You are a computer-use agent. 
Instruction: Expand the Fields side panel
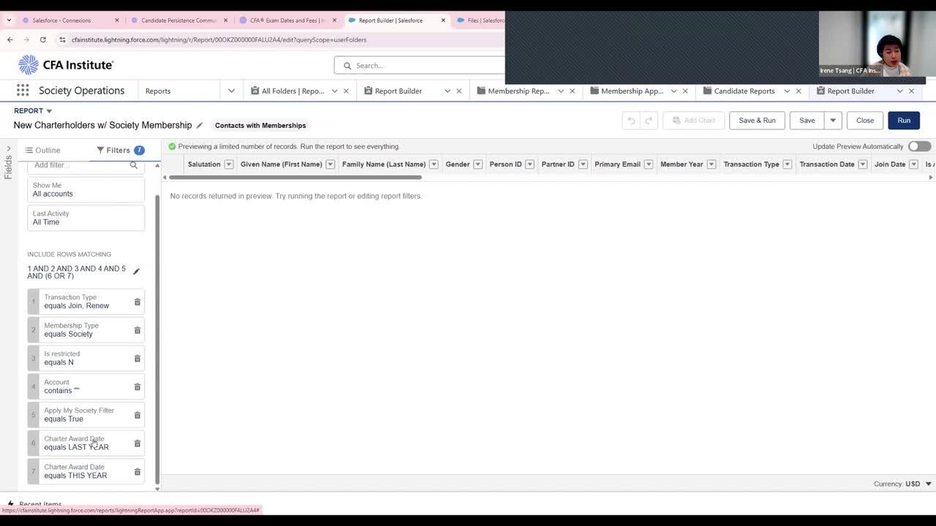[x=8, y=149]
